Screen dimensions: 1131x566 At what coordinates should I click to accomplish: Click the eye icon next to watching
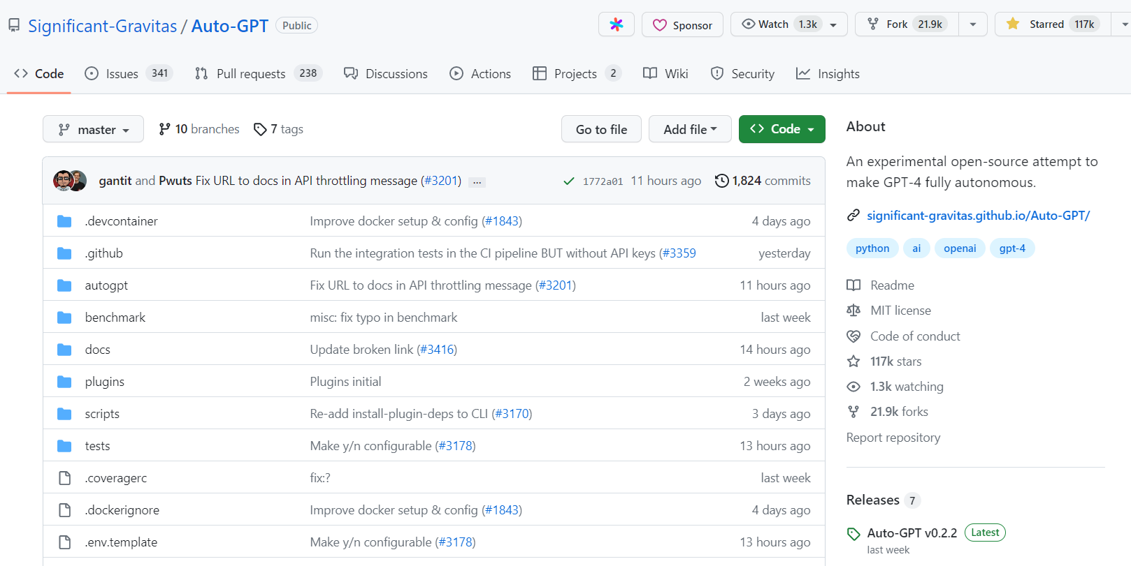pyautogui.click(x=853, y=387)
